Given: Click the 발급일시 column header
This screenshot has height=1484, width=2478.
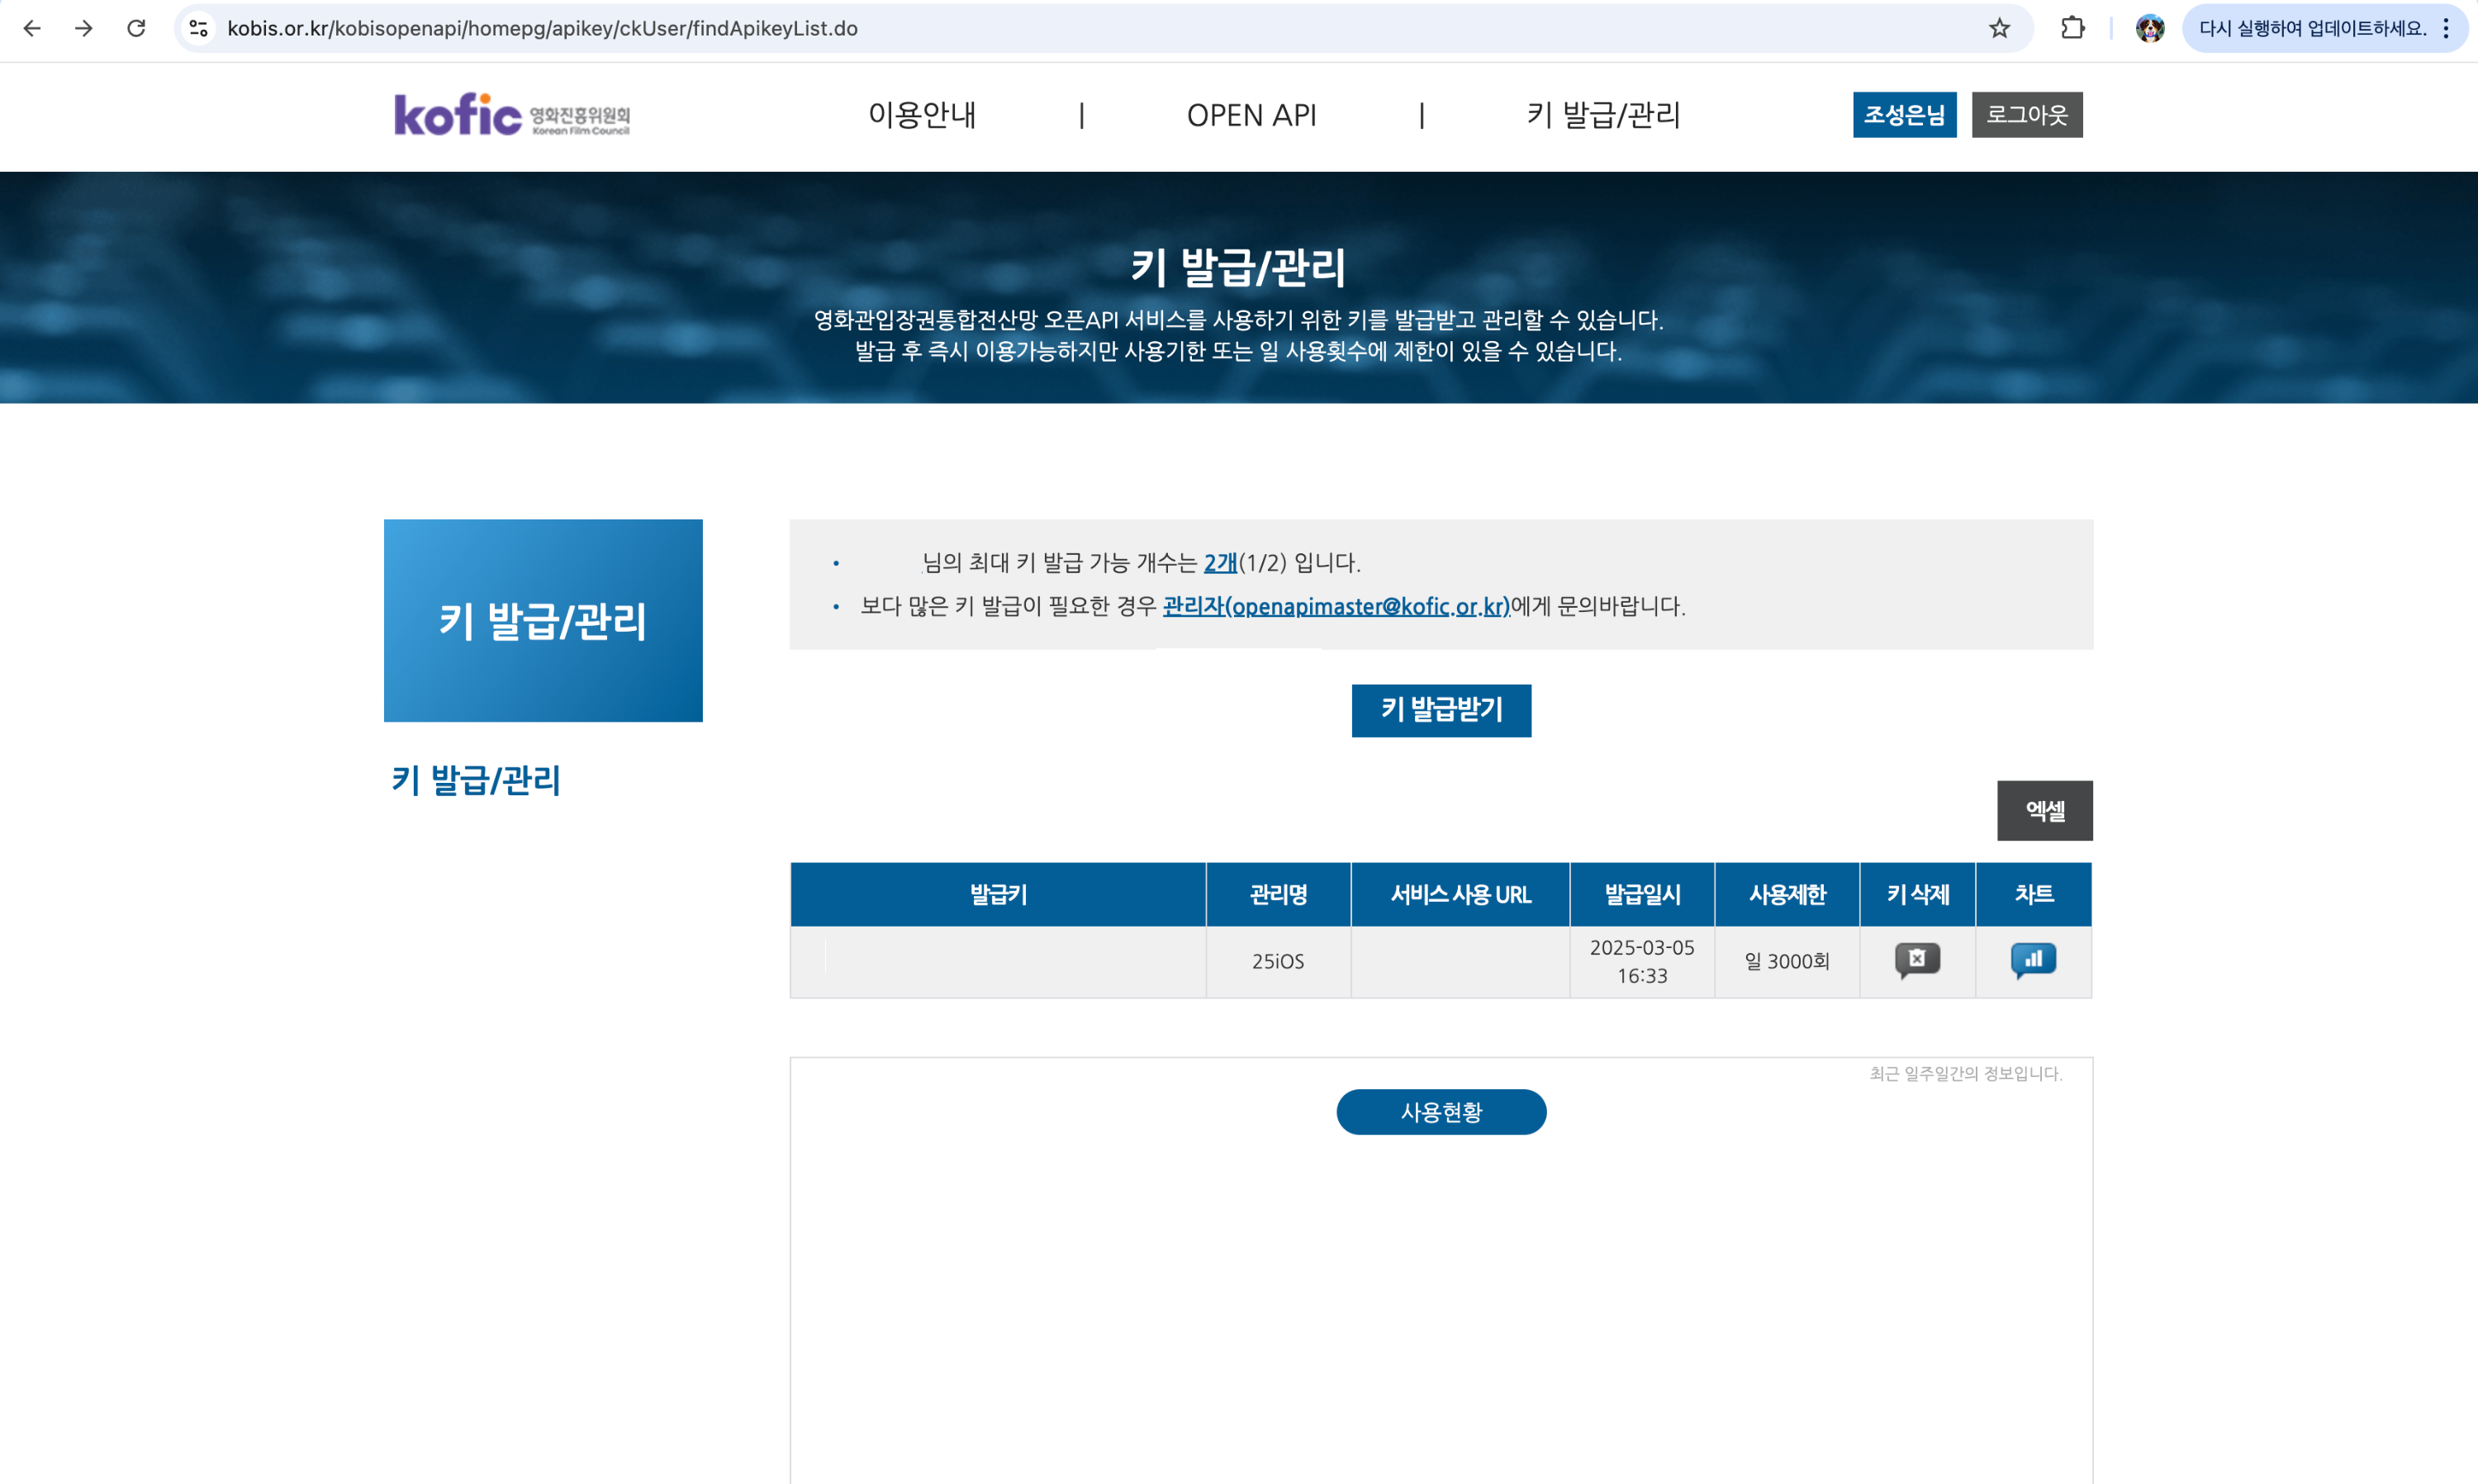Looking at the screenshot, I should pyautogui.click(x=1642, y=894).
